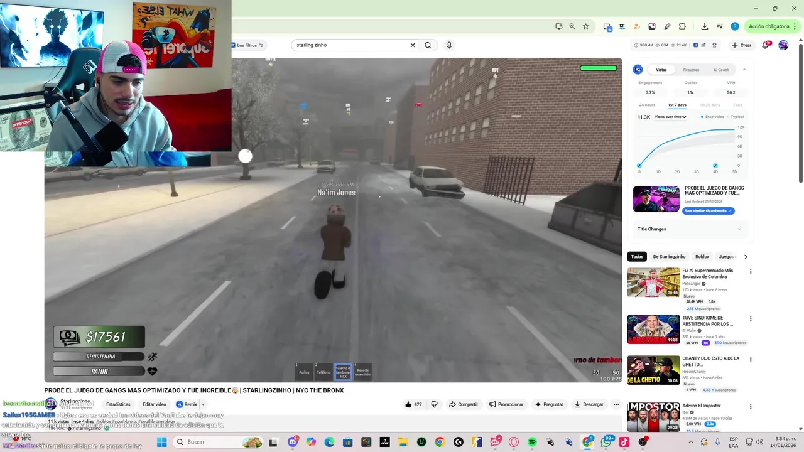Select the 'Juegos' filter chip
804x452 pixels.
click(726, 257)
